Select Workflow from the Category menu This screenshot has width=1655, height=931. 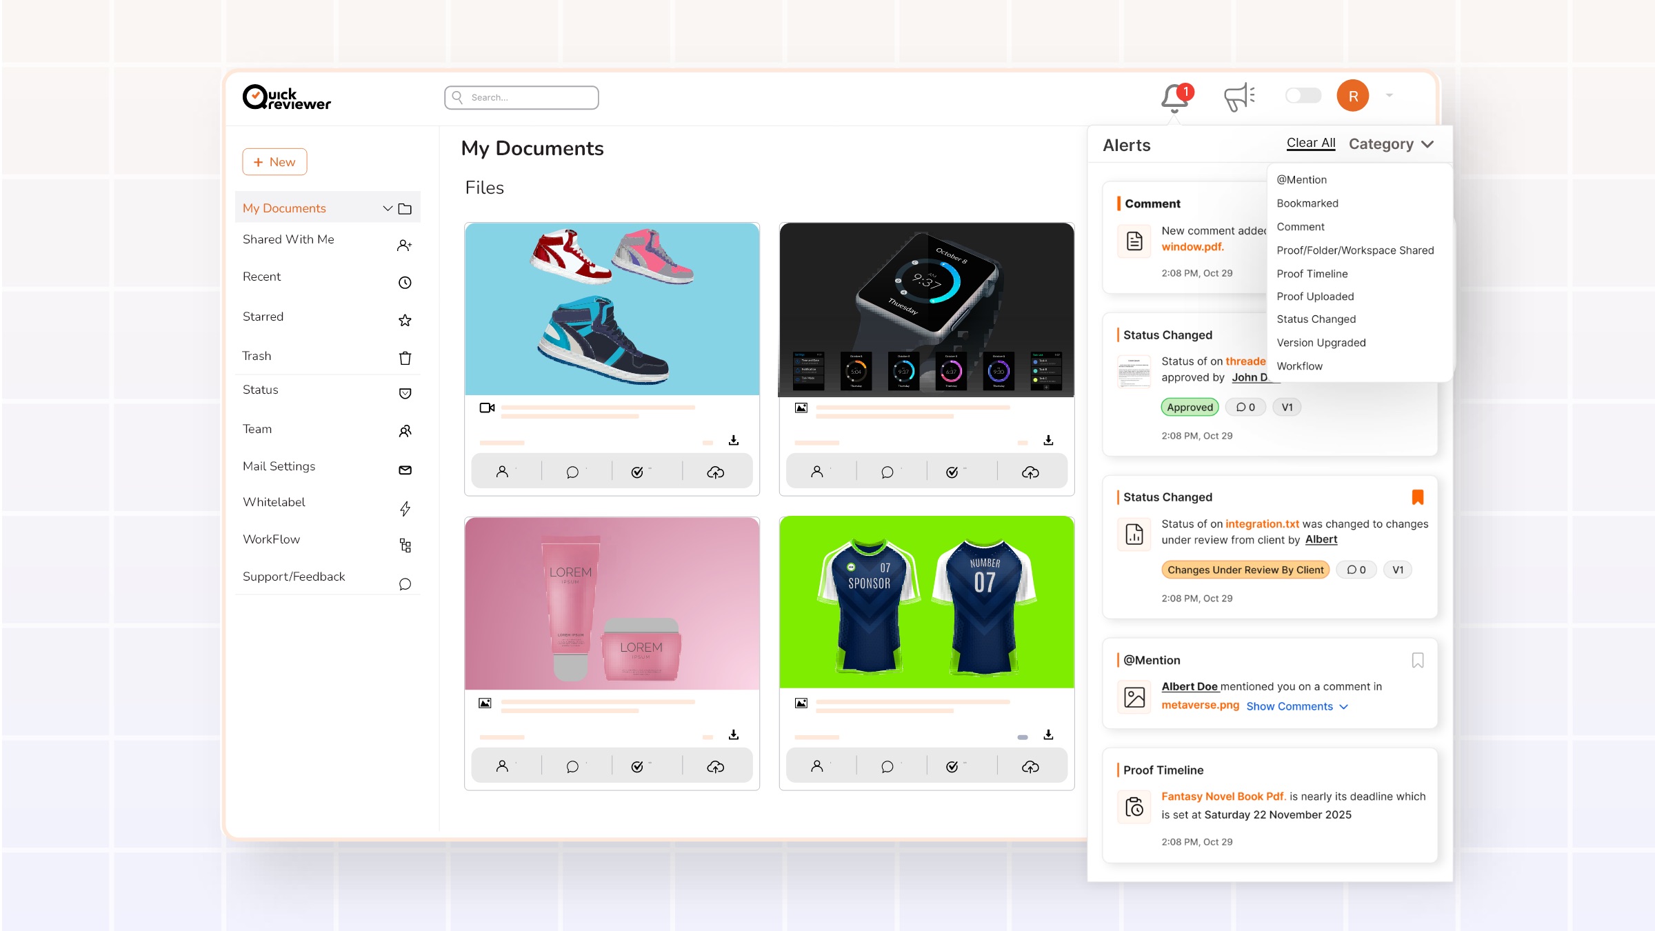1299,366
